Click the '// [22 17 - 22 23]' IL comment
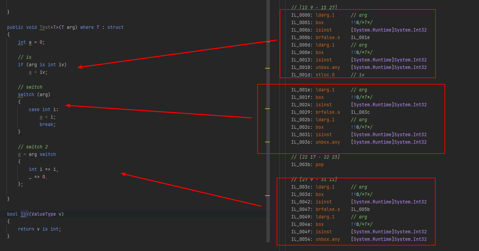 316,157
